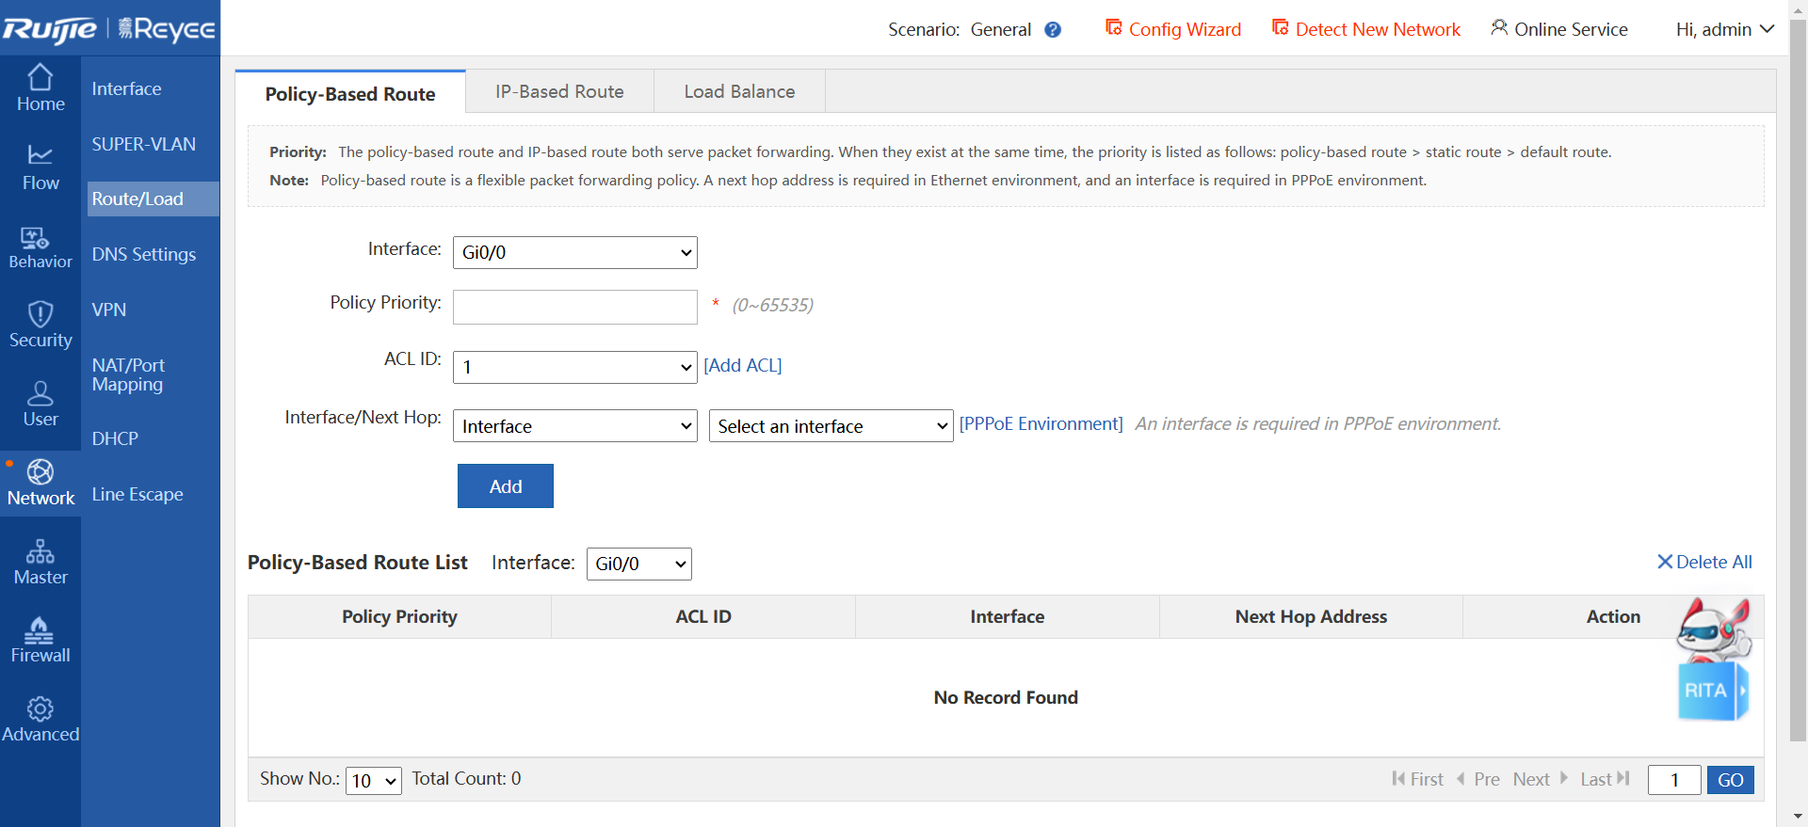Click the Add ACL link

click(742, 366)
